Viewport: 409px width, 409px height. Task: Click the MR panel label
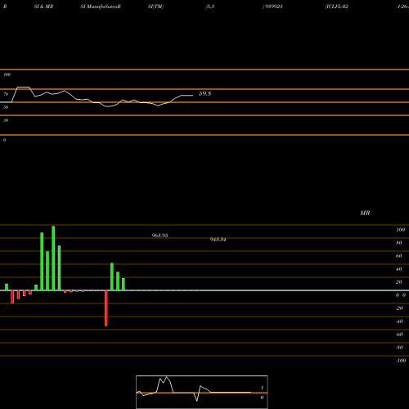365,213
